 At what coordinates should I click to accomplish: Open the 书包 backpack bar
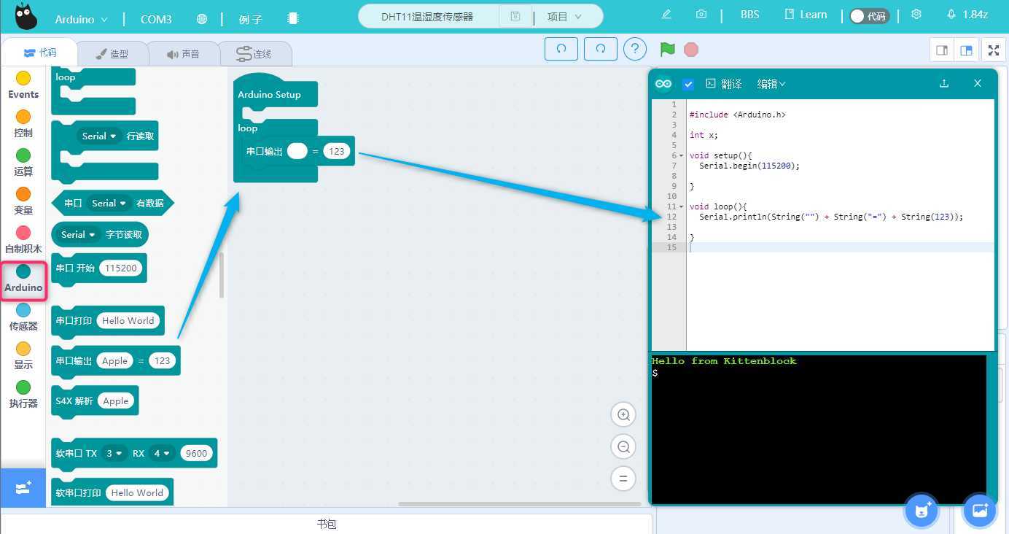[x=327, y=524]
